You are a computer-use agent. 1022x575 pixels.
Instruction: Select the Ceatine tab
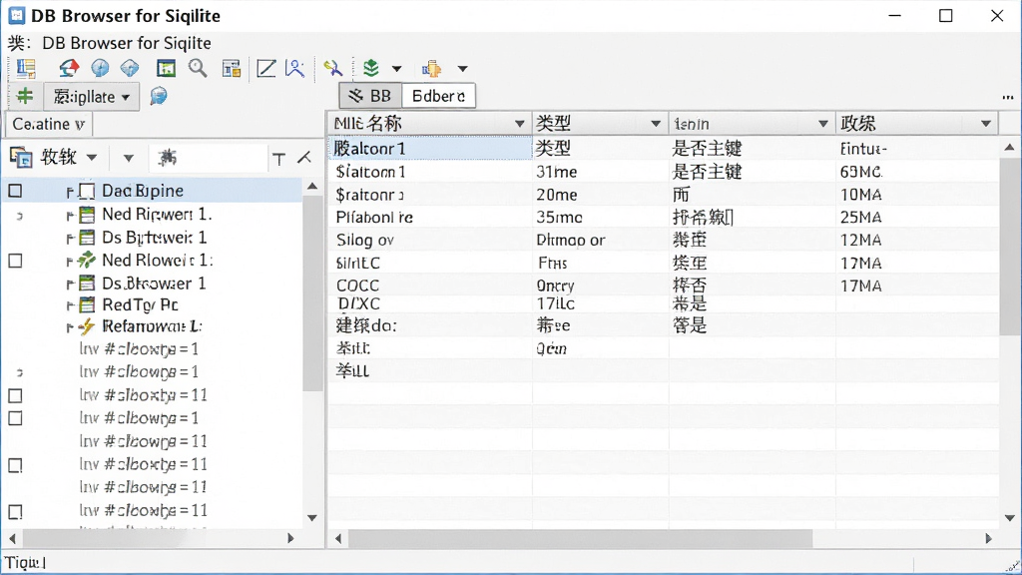(48, 124)
